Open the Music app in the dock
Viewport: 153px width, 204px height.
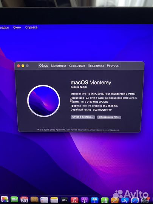74,200
